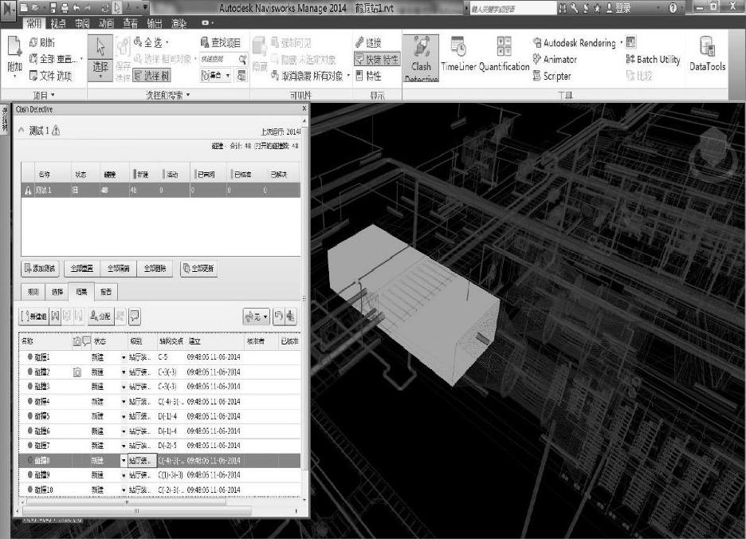746x539 pixels.
Task: Click the clash results horizontal scrollbar
Action: pos(127,502)
